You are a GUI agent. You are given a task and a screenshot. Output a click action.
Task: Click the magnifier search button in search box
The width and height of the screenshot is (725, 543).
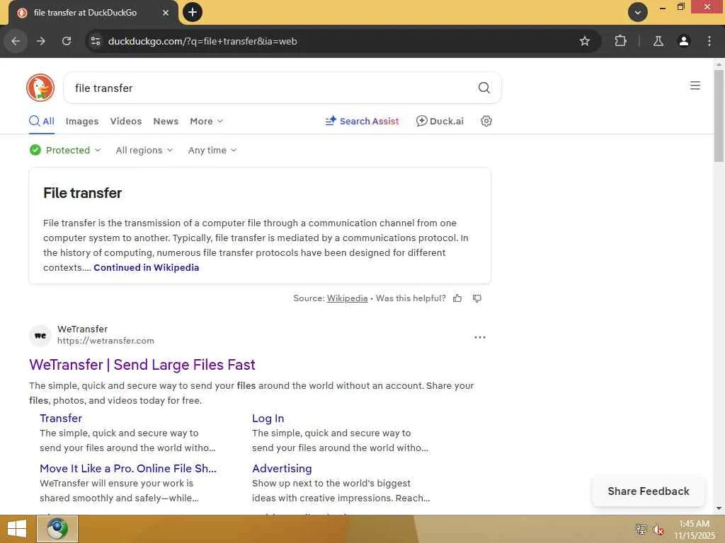pyautogui.click(x=484, y=88)
